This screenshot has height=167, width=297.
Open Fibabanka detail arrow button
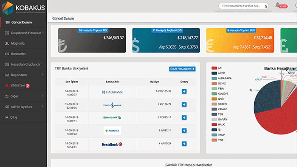184,131
